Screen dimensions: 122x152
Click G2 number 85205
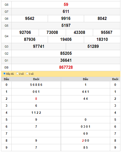pyautogui.click(x=66, y=54)
